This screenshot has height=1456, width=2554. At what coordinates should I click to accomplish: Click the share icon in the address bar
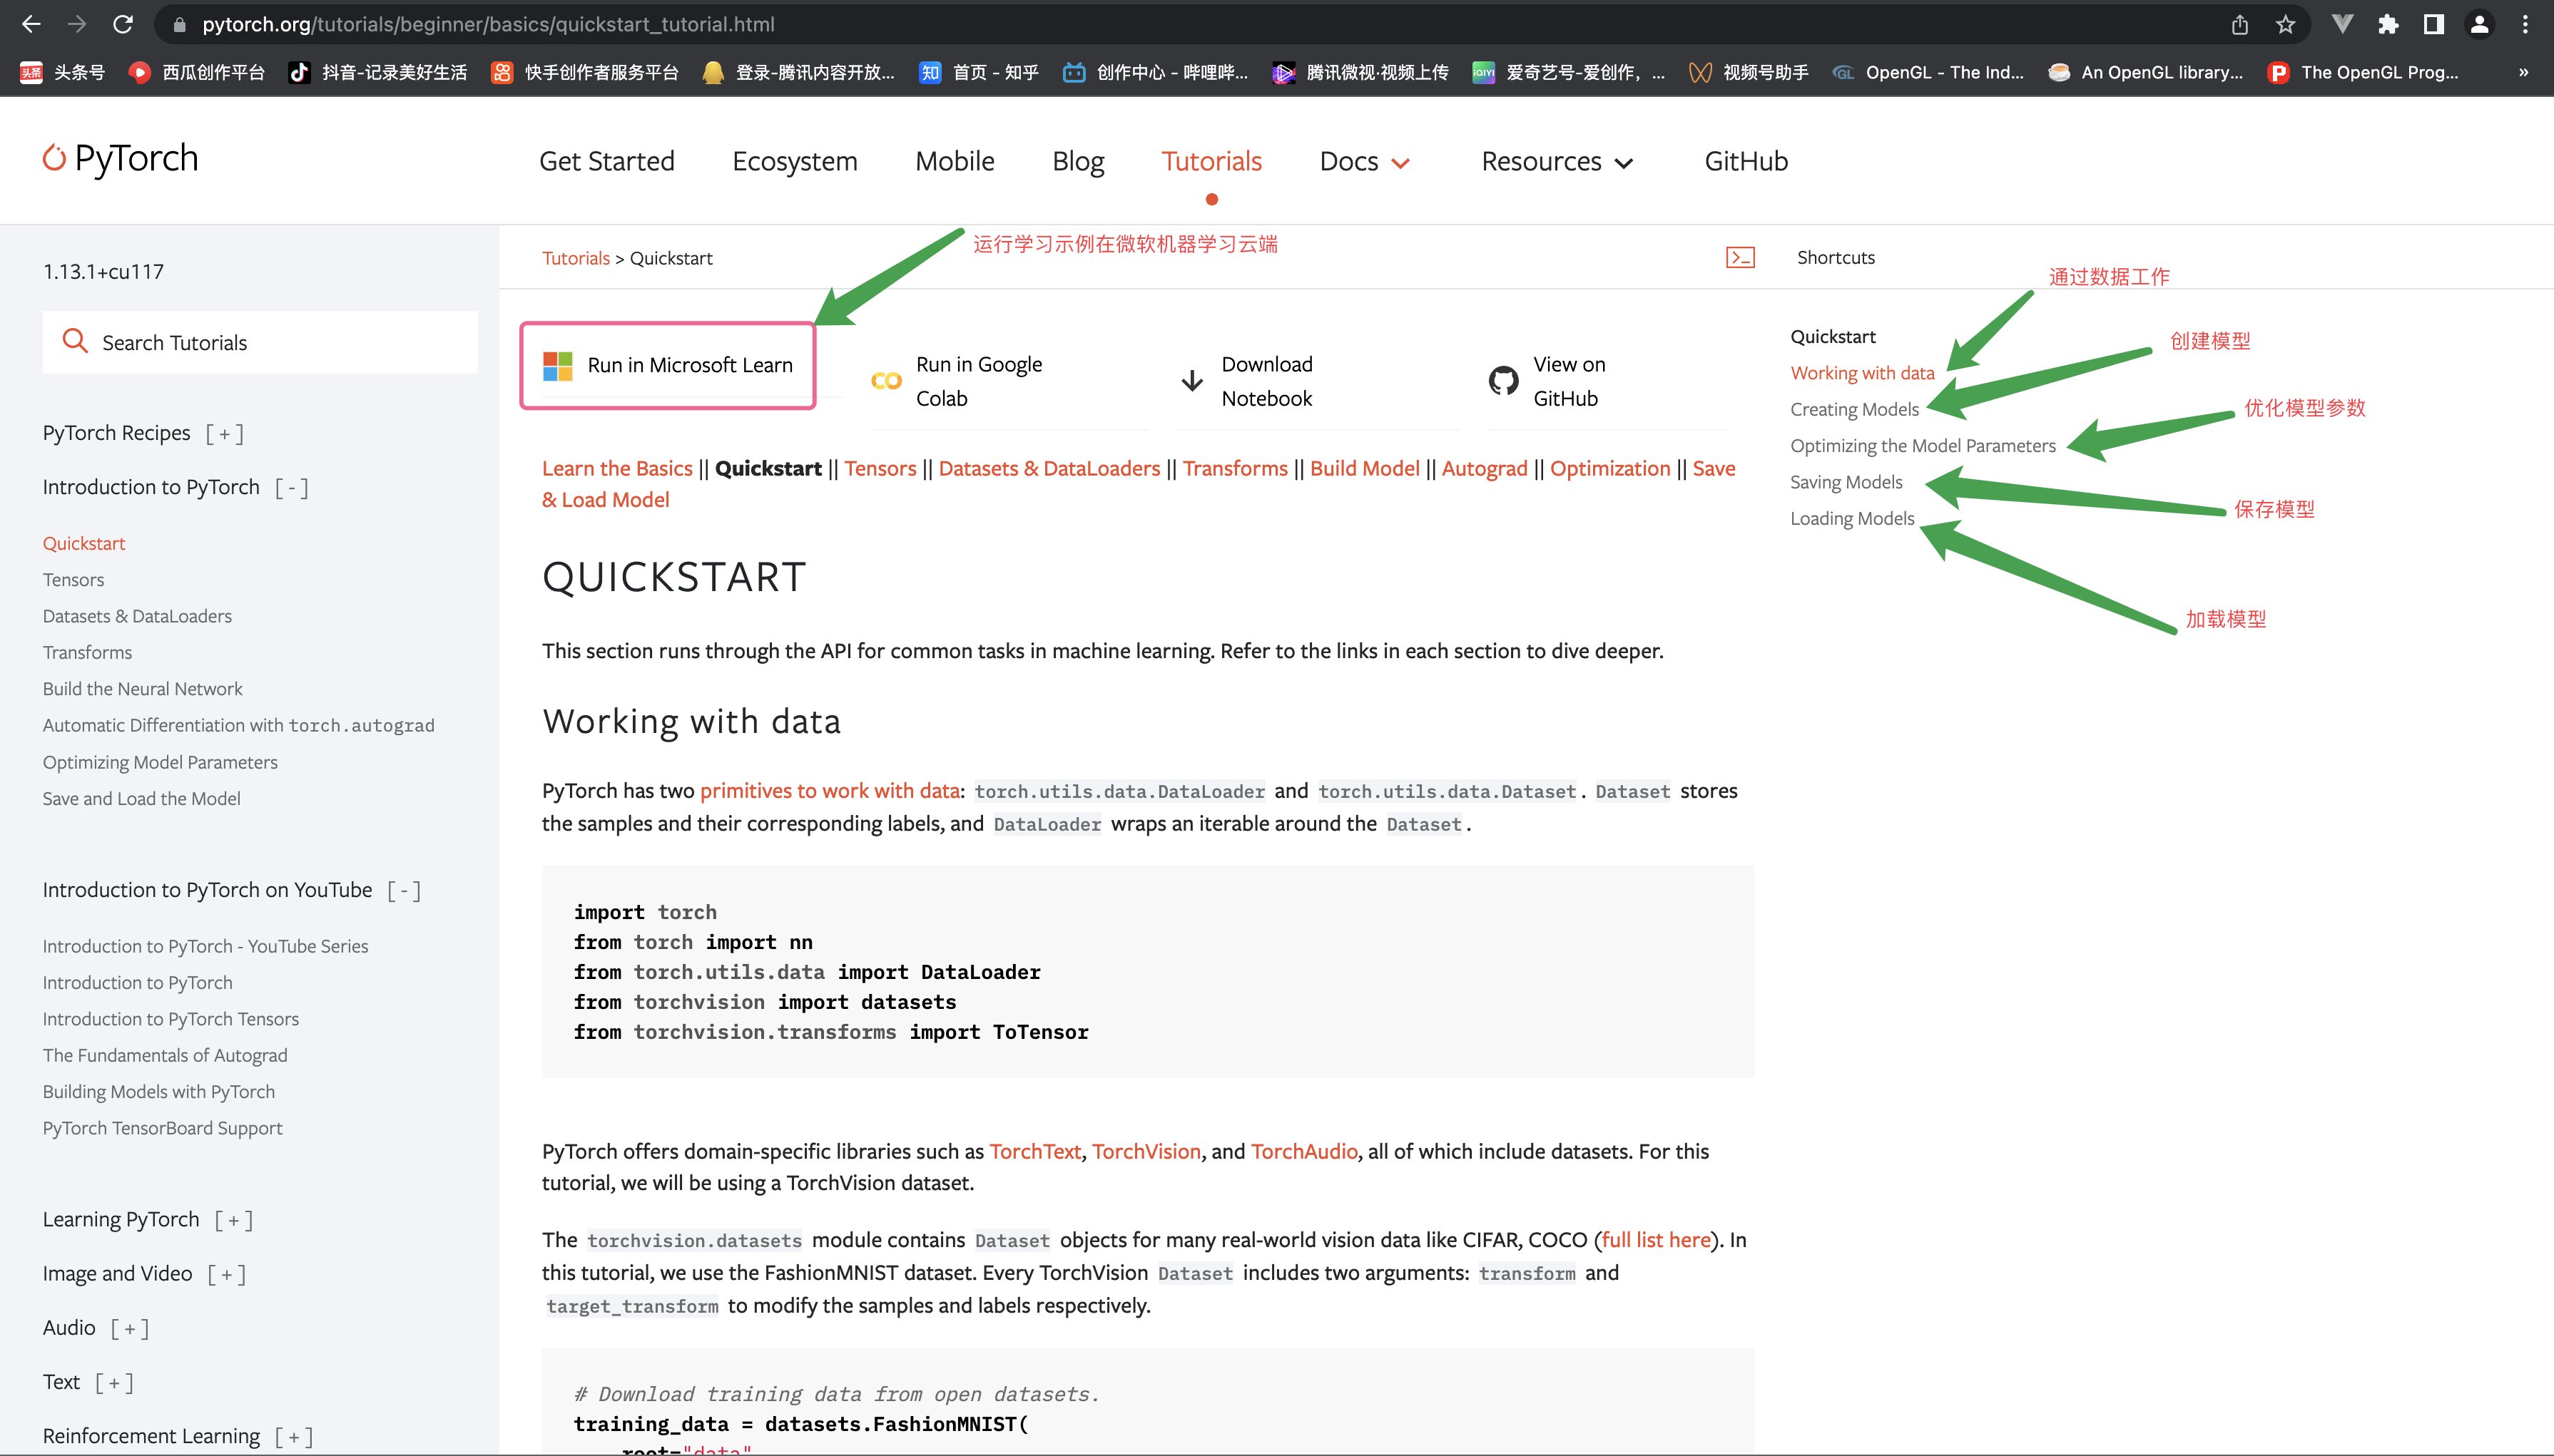(2239, 24)
